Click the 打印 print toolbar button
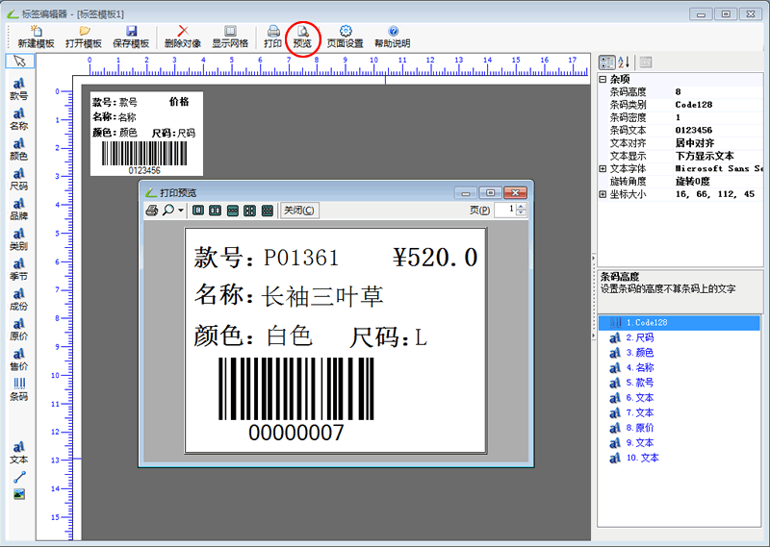The height and width of the screenshot is (547, 770). coord(273,37)
